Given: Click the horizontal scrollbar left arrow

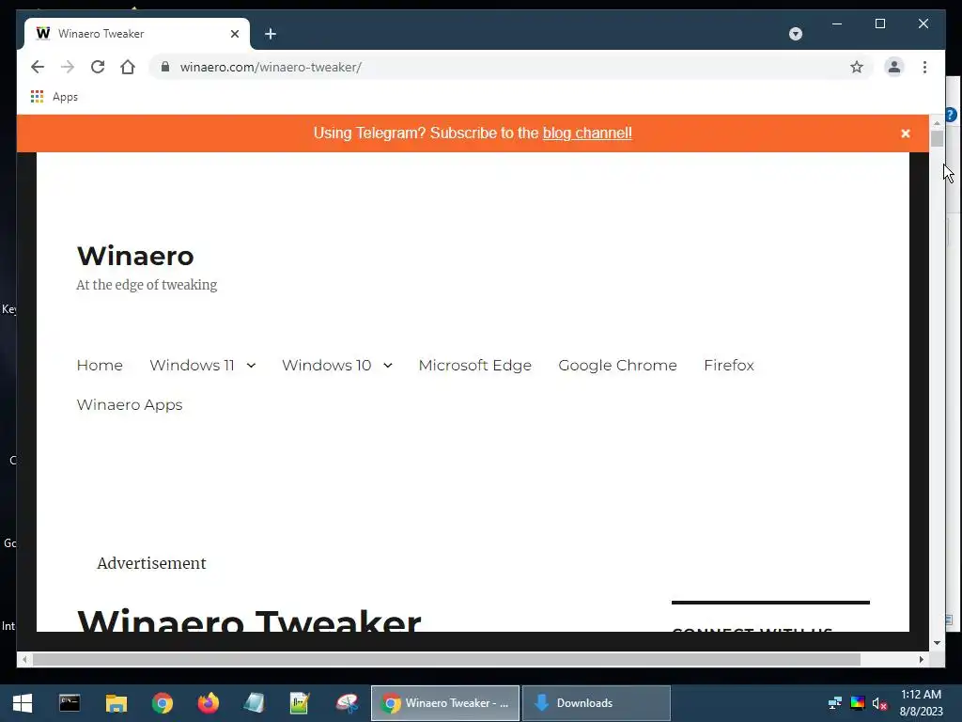Looking at the screenshot, I should point(24,659).
